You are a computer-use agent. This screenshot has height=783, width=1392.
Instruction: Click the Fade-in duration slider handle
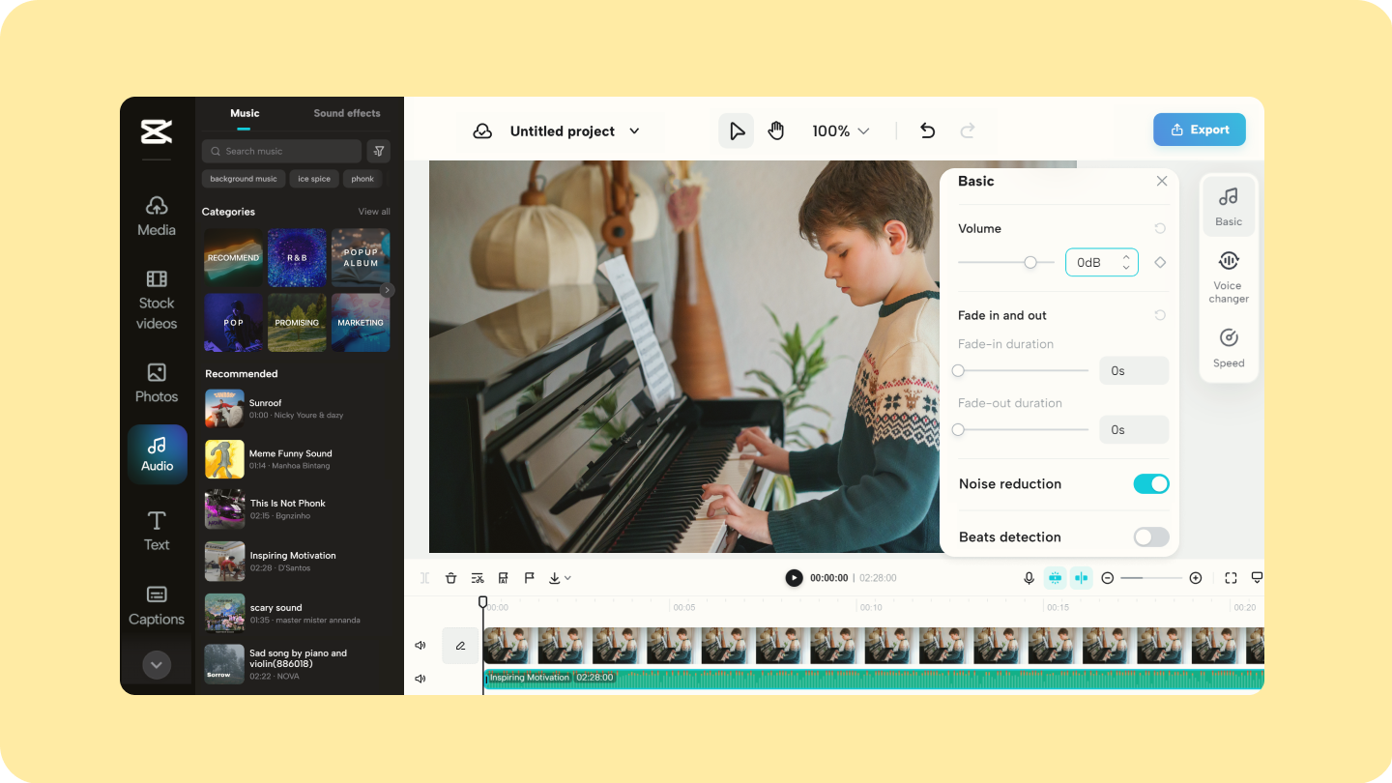[x=958, y=370]
